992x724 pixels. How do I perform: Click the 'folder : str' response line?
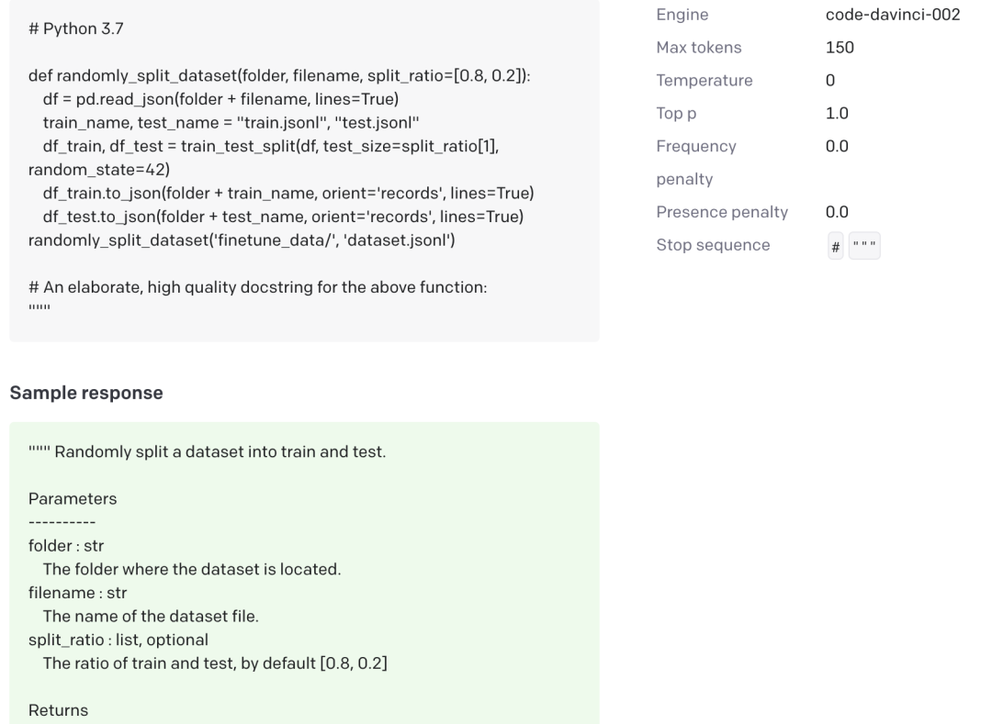[66, 546]
